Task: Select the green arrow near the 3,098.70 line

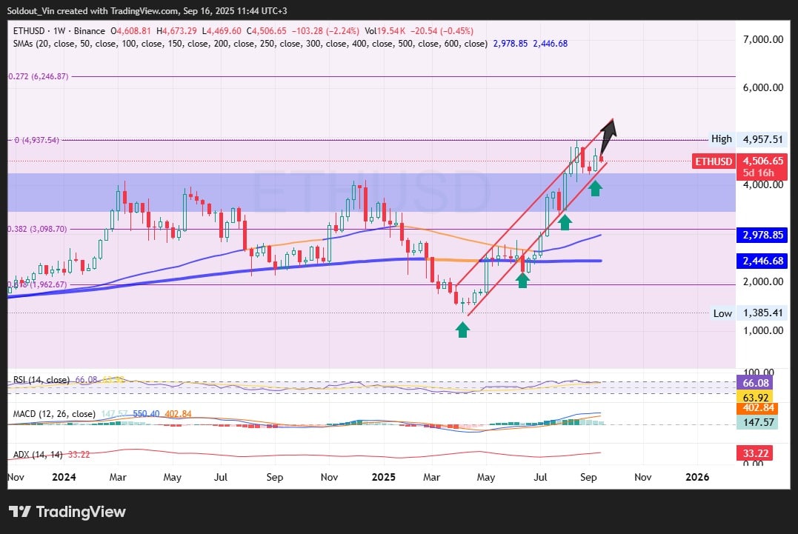Action: pyautogui.click(x=565, y=221)
